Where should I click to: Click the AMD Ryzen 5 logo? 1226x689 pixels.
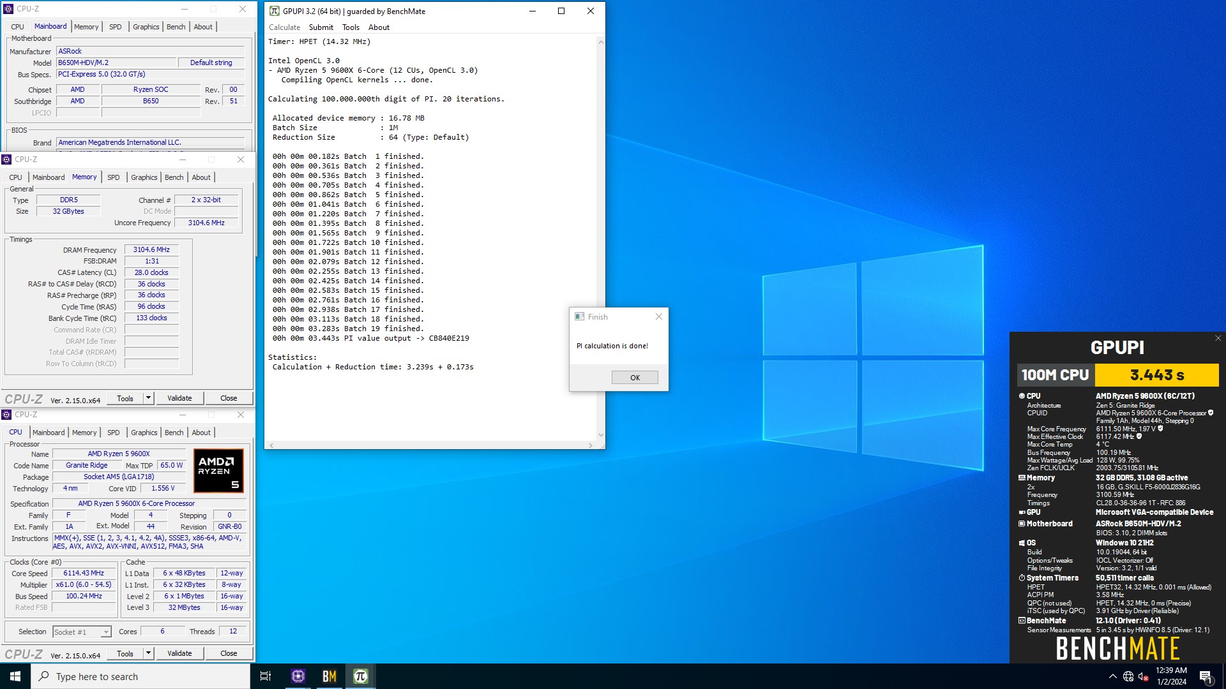[x=218, y=471]
